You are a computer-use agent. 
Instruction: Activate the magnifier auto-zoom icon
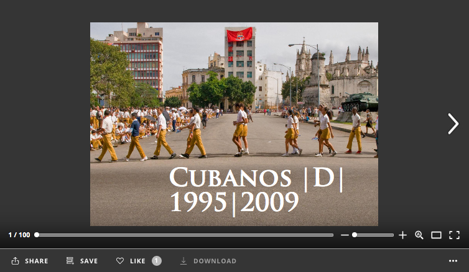[419, 235]
